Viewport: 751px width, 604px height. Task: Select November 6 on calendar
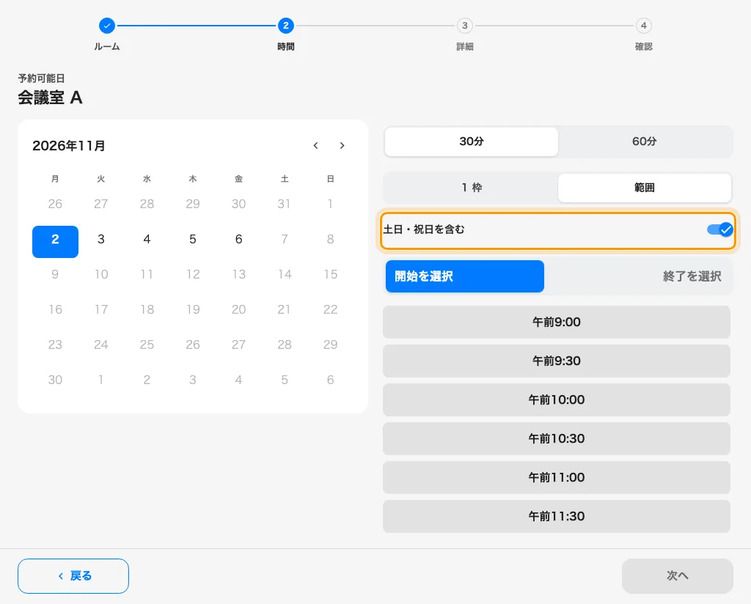(238, 239)
